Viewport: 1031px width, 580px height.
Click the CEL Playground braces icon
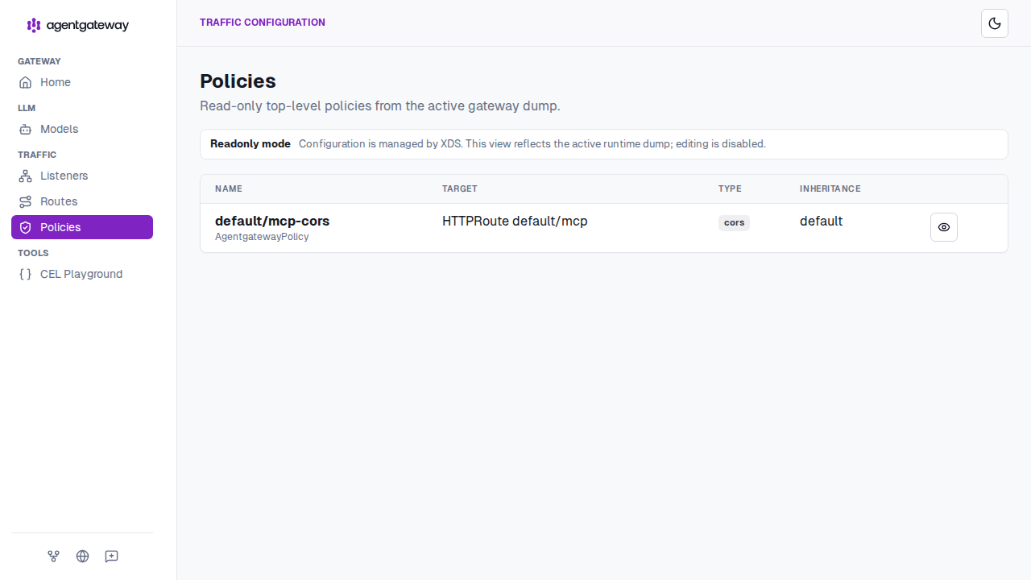(25, 274)
